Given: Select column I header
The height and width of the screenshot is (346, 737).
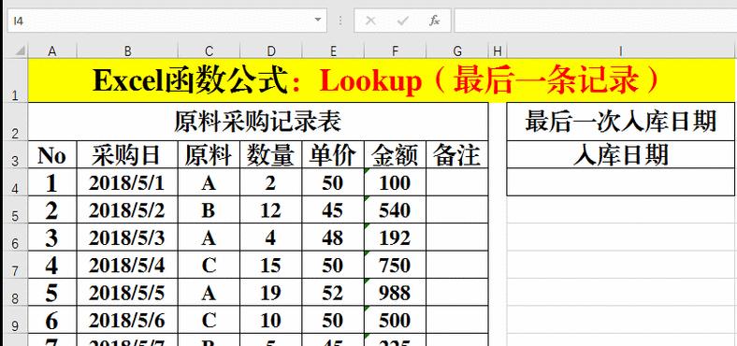Looking at the screenshot, I should (x=620, y=50).
